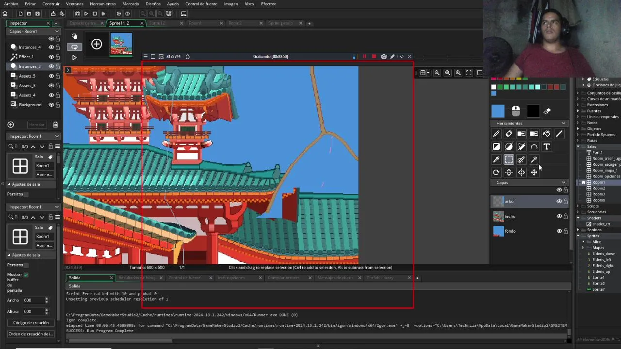Click the Save project toolbar icon
Screen dimensions: 621x349
[37, 14]
